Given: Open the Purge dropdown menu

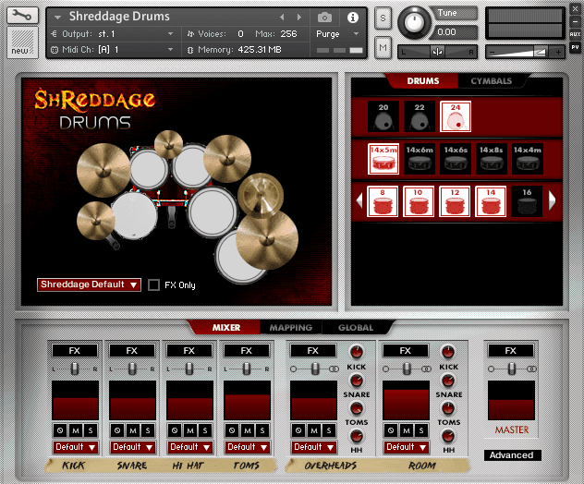Looking at the screenshot, I should [x=337, y=34].
